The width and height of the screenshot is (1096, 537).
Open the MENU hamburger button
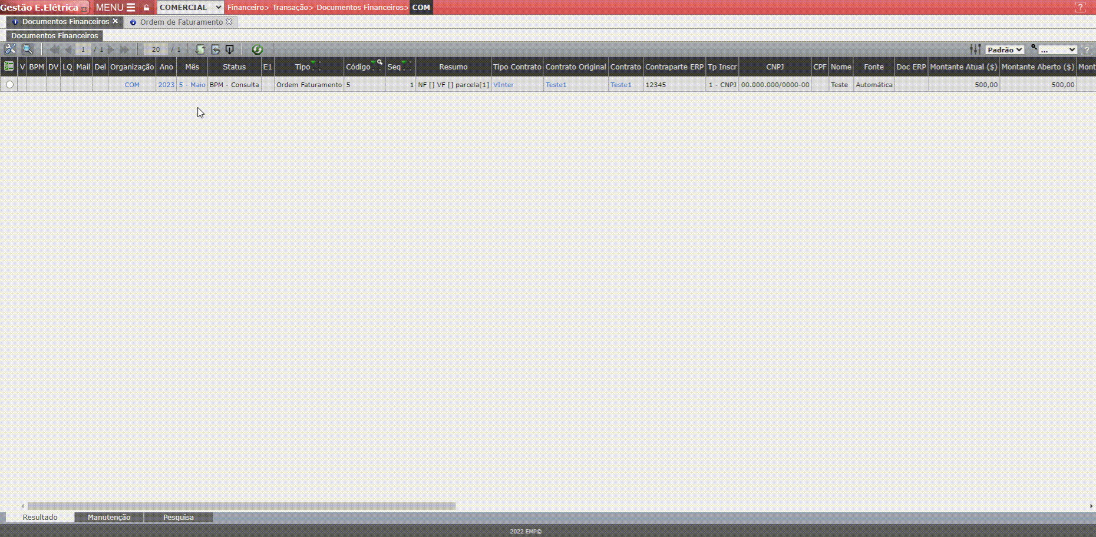[115, 8]
